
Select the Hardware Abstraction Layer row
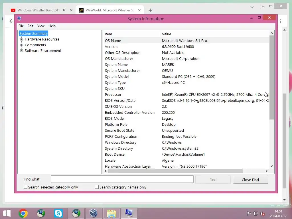[186, 166]
